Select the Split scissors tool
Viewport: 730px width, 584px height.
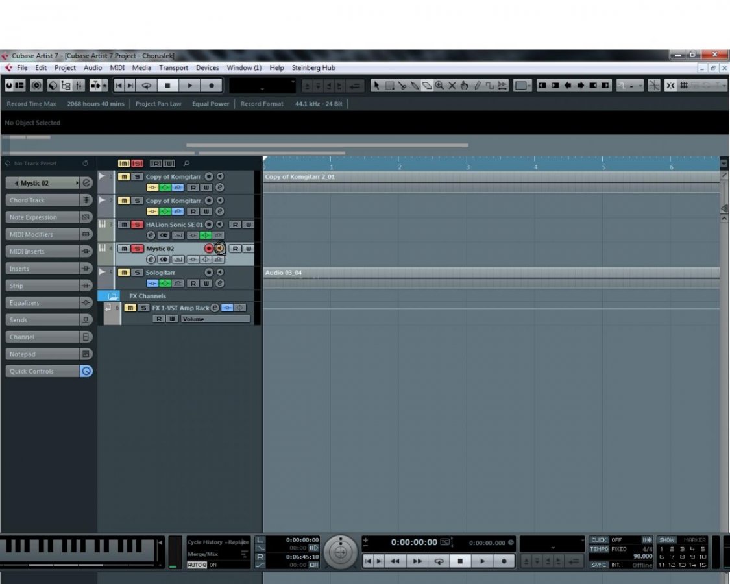(x=402, y=86)
